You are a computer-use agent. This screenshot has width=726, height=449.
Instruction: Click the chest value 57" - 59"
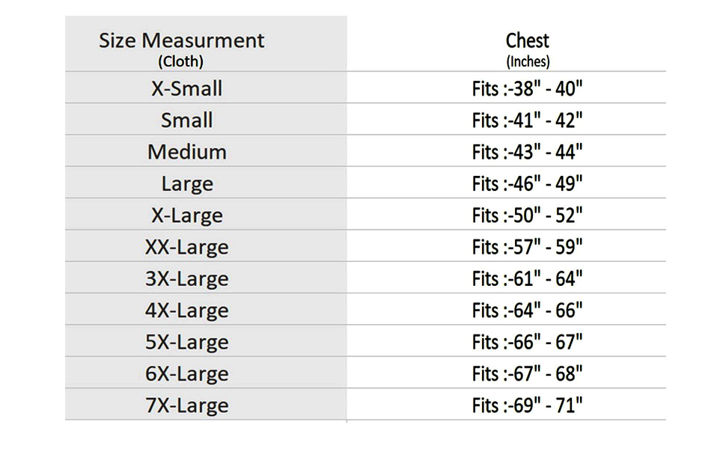click(528, 248)
